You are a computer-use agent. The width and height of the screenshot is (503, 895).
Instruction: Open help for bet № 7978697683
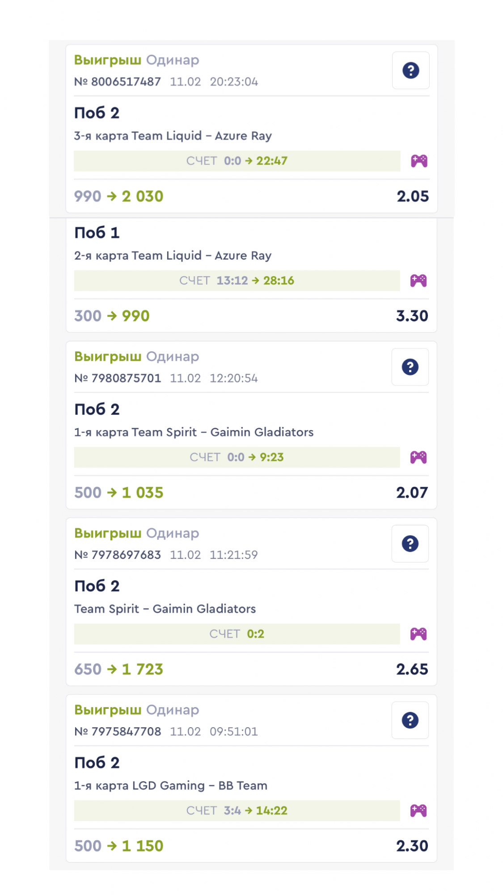(410, 544)
